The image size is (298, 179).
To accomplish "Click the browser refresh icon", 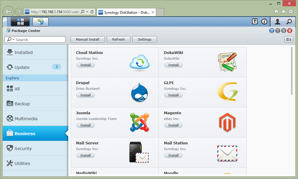I will pos(92,12).
